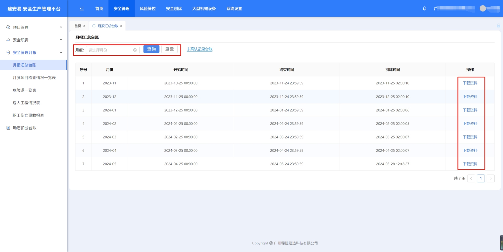Expand the 安全职责 sidebar menu

coord(34,40)
